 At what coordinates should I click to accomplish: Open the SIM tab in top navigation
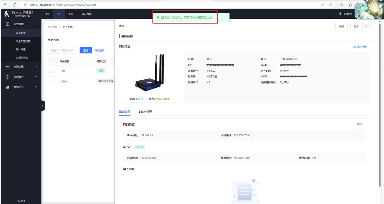71,14
